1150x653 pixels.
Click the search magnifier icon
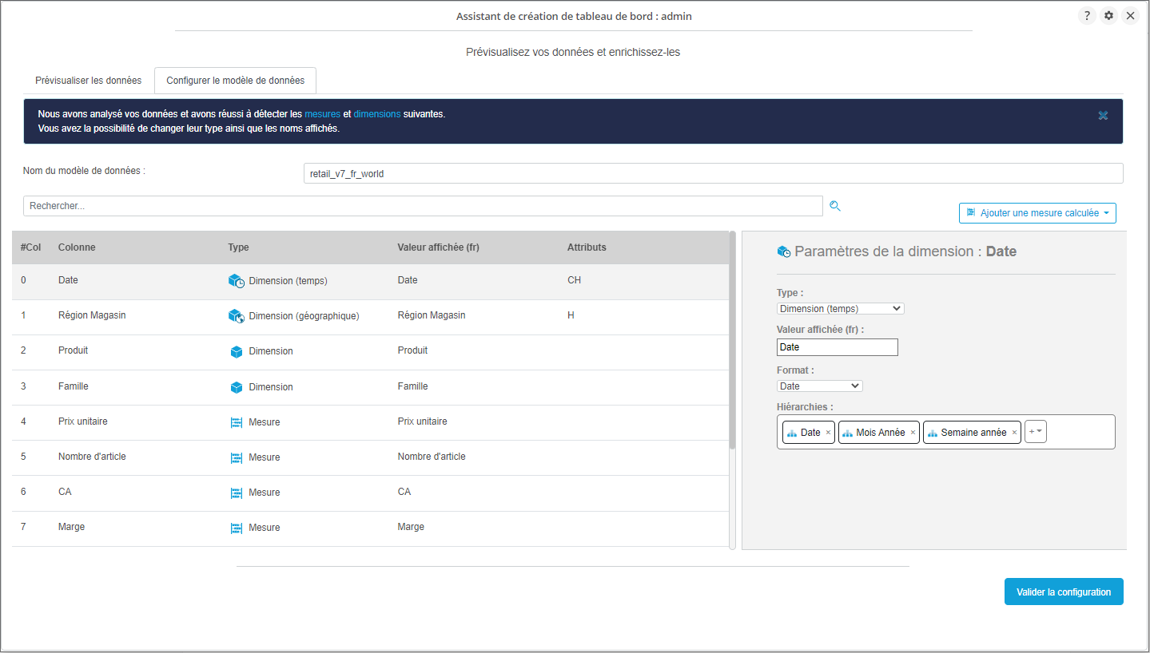tap(835, 206)
